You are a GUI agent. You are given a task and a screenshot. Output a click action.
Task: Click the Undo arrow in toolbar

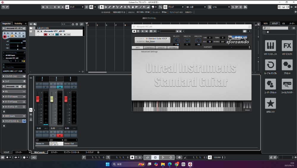(3, 7)
